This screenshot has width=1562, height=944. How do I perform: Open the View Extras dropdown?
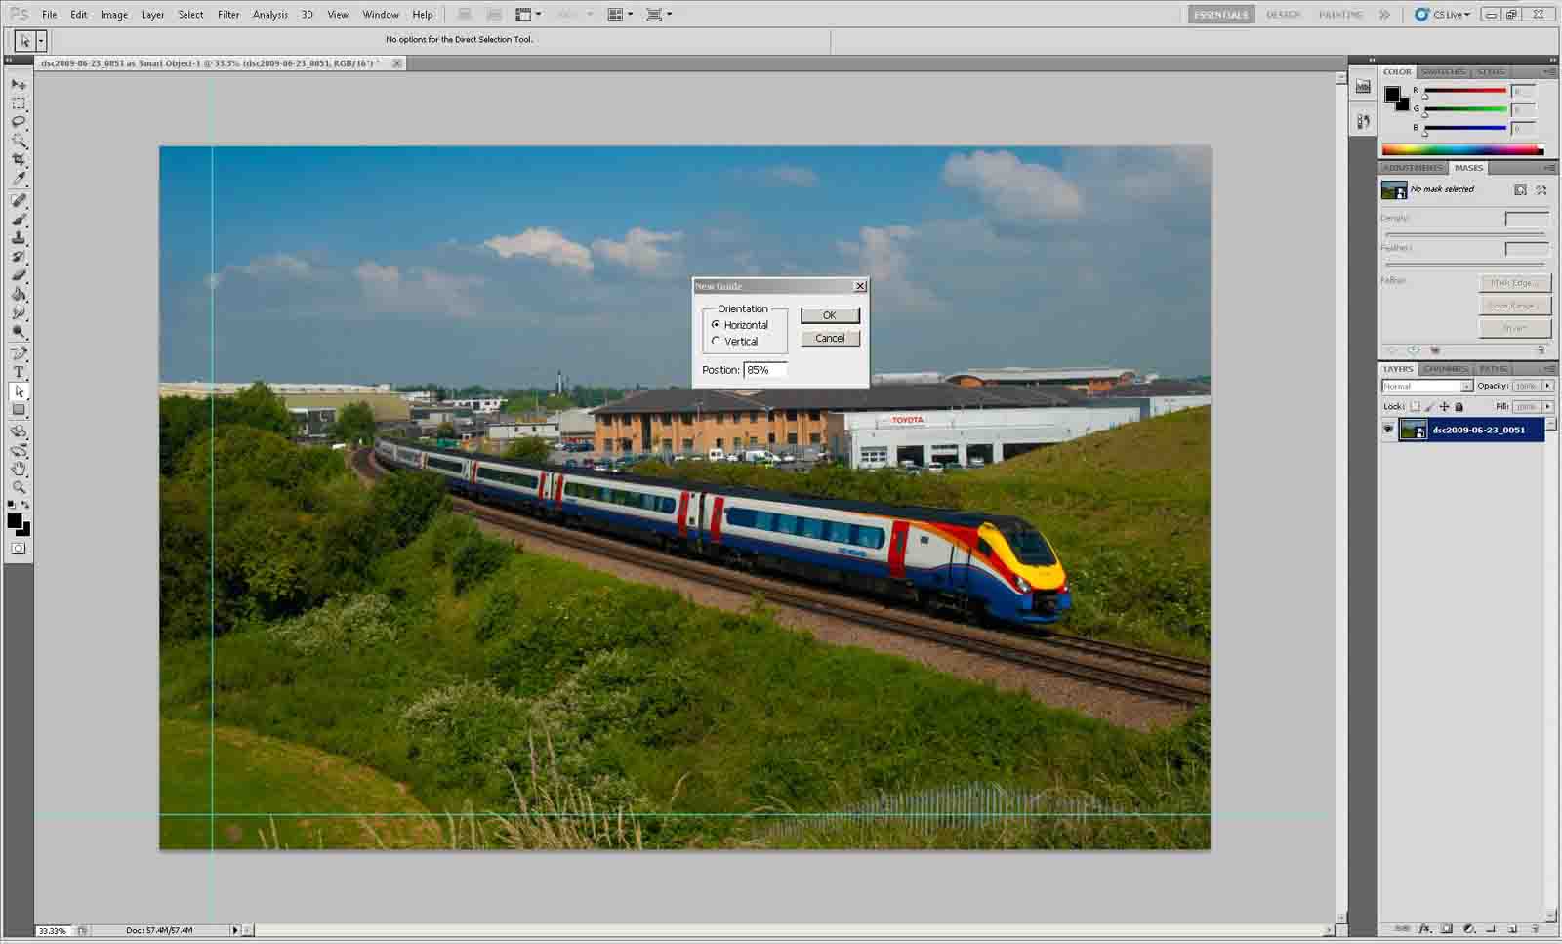click(x=528, y=14)
